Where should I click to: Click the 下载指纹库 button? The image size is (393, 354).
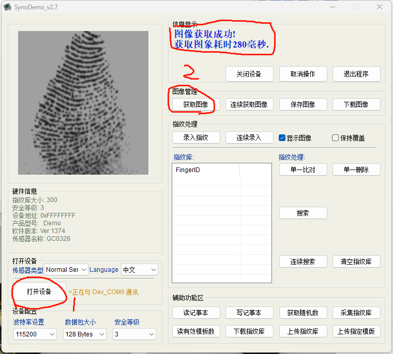[249, 331]
